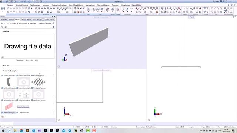
Task: Open the User-Defined Objects ribbon tab
Action: pos(76,5)
